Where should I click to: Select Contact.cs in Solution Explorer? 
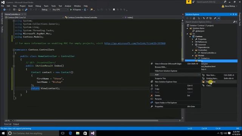[x=205, y=58]
